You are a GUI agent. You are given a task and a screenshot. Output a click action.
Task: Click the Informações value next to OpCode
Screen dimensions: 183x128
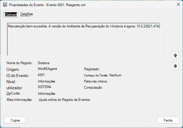tap(46, 94)
